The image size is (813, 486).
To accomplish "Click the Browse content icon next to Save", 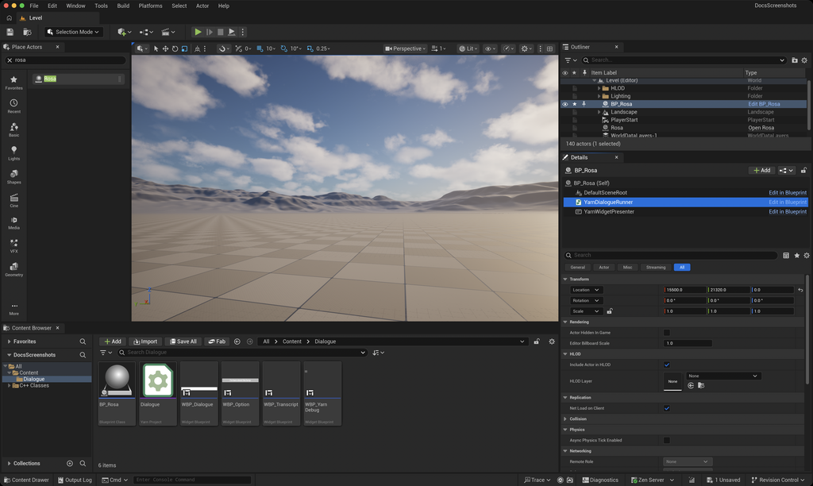I will (27, 32).
